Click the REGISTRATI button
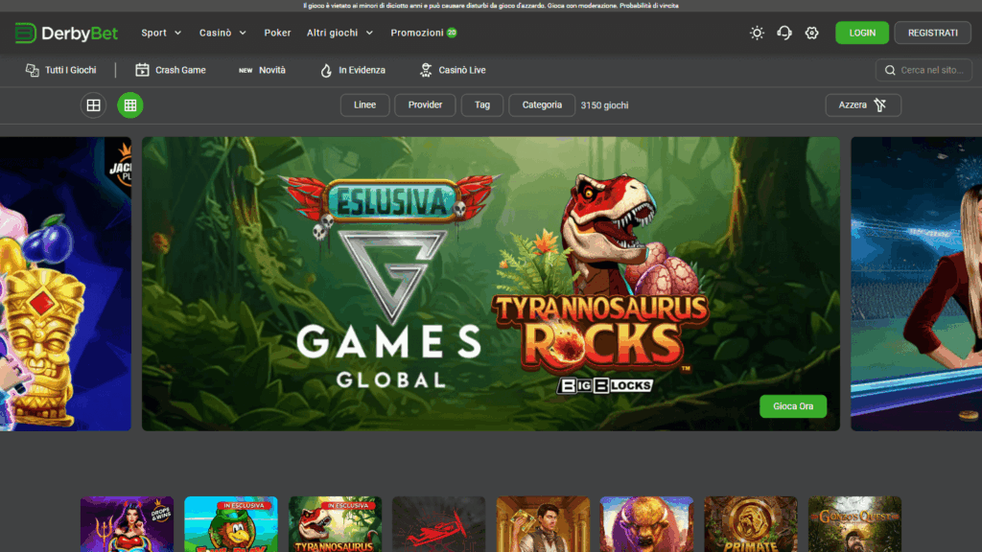Image resolution: width=982 pixels, height=552 pixels. pos(932,33)
